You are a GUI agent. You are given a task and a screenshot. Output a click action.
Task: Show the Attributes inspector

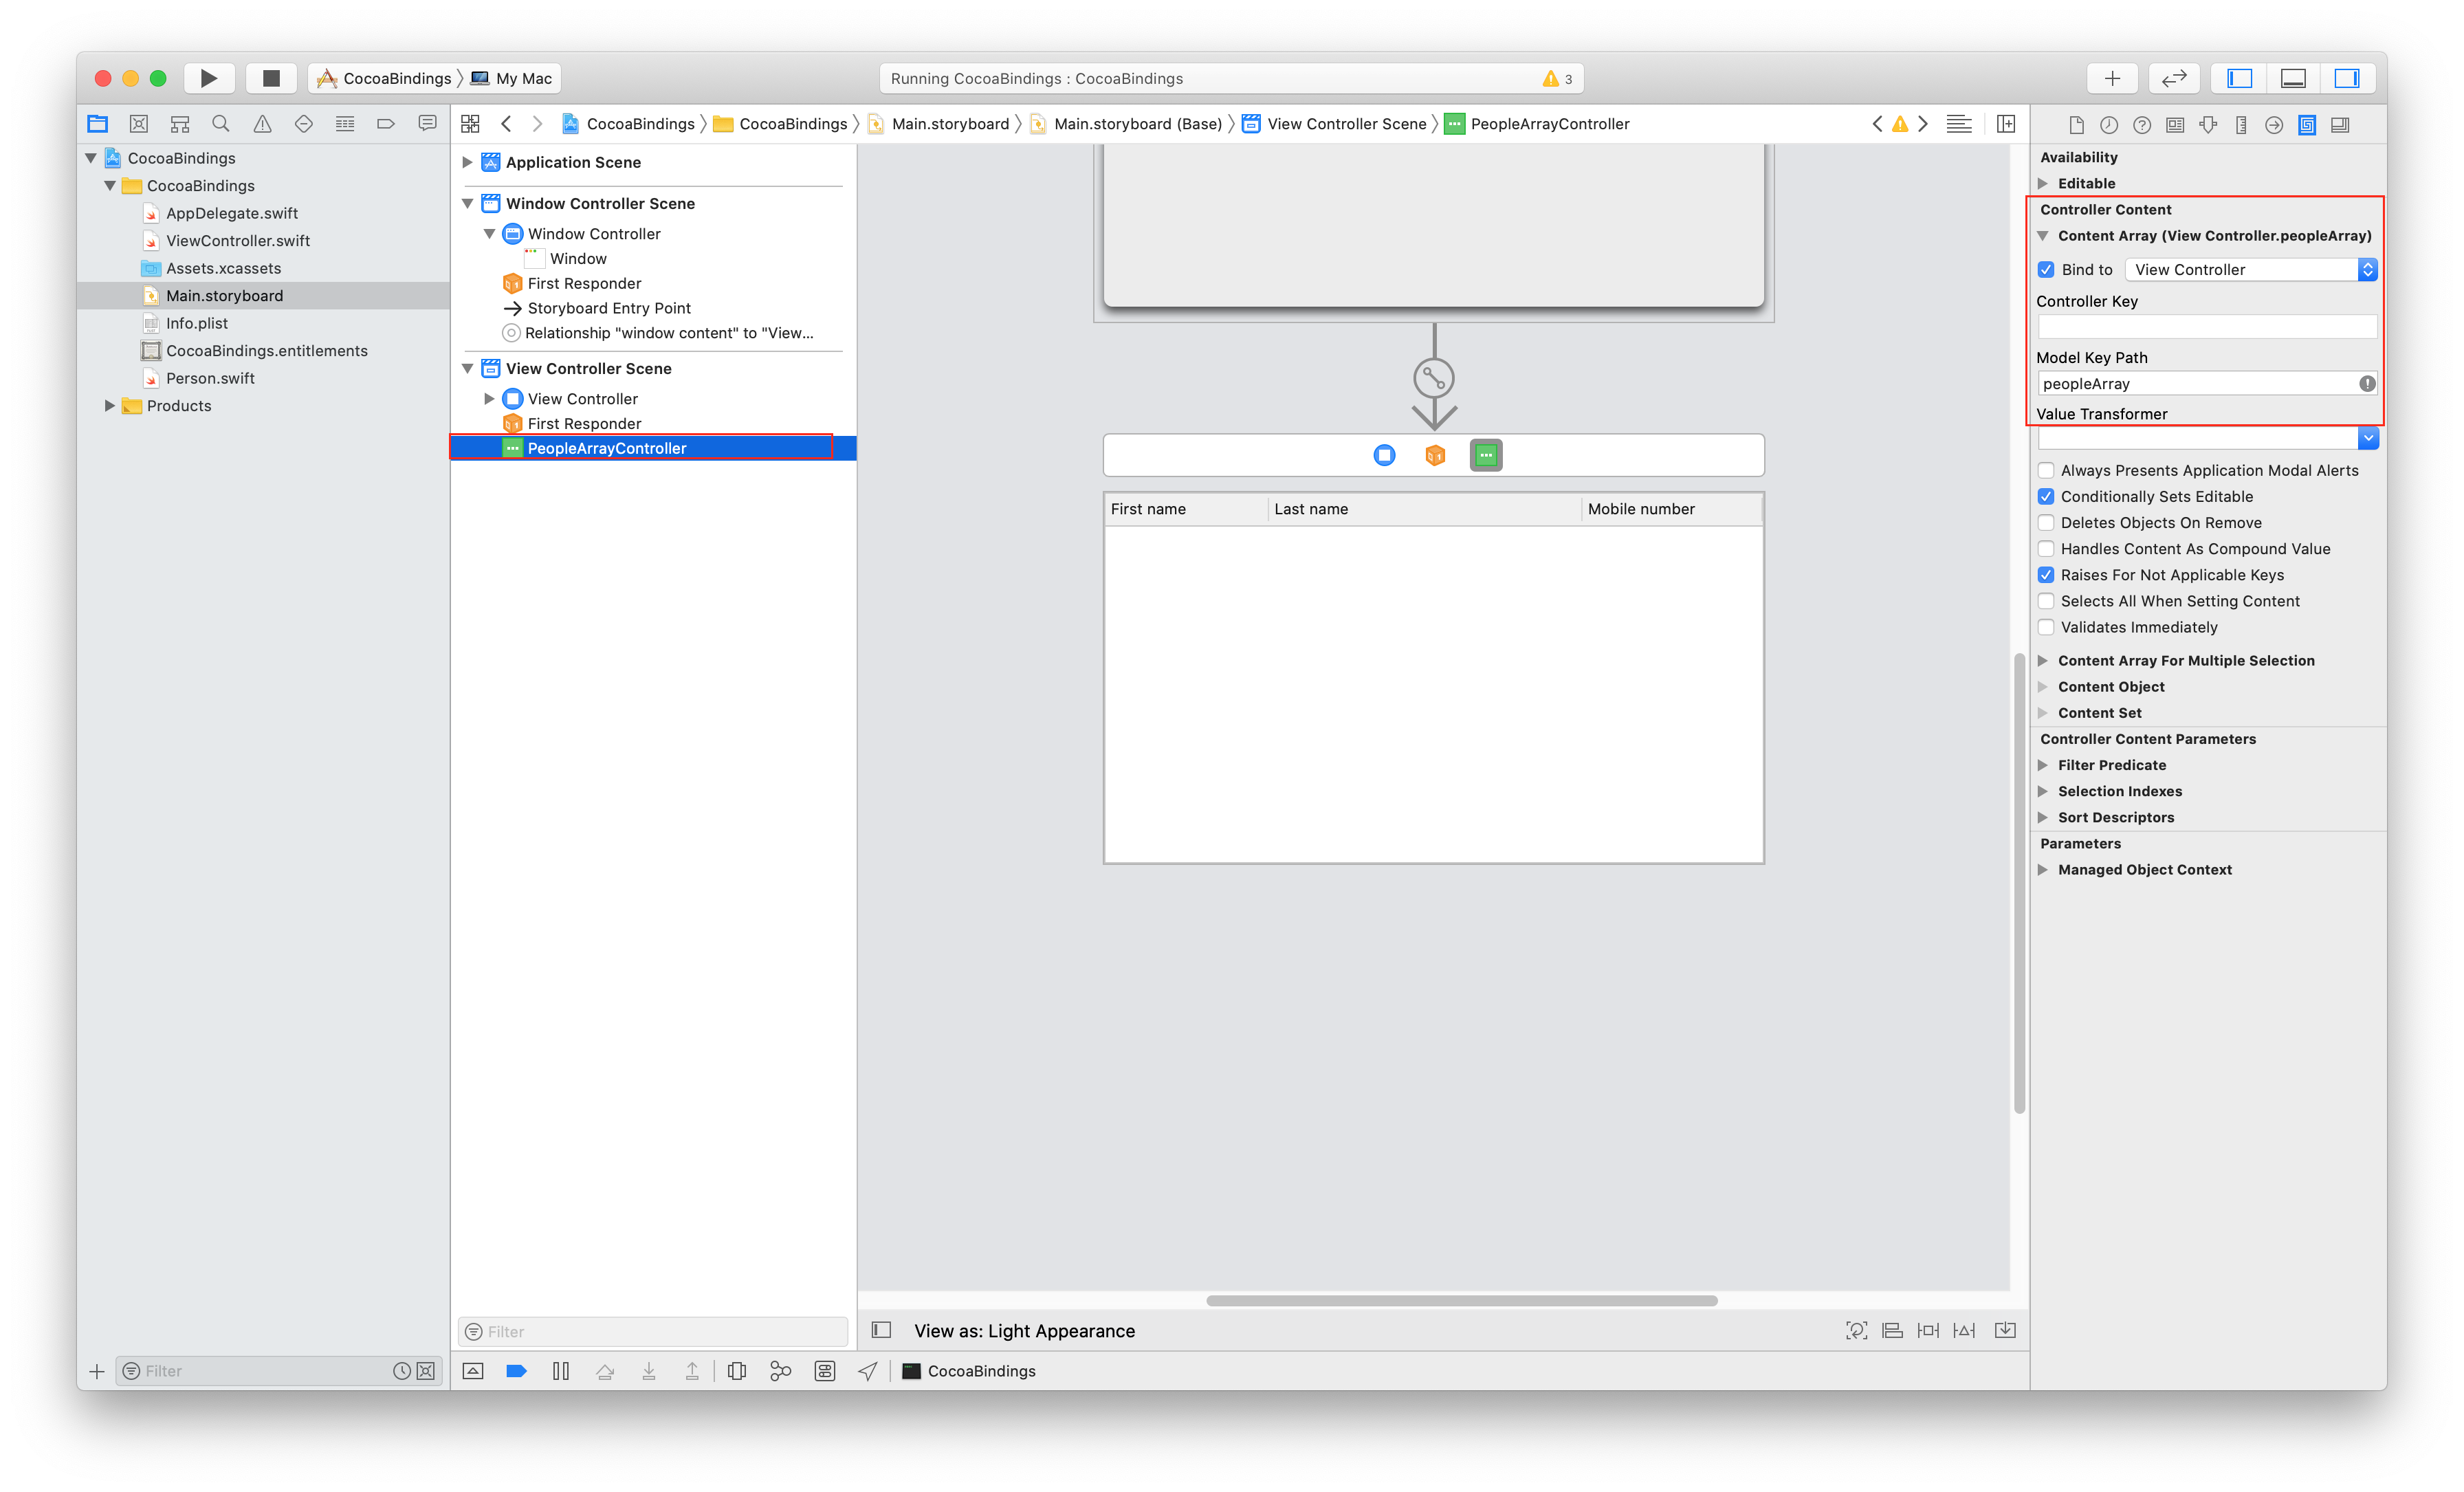2208,125
